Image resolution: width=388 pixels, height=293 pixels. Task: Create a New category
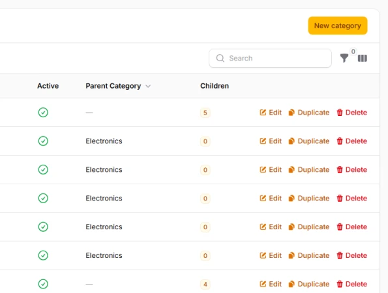(x=338, y=25)
